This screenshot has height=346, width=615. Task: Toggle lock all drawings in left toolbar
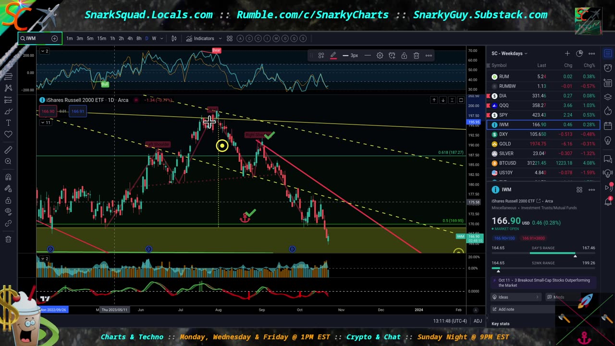8,200
